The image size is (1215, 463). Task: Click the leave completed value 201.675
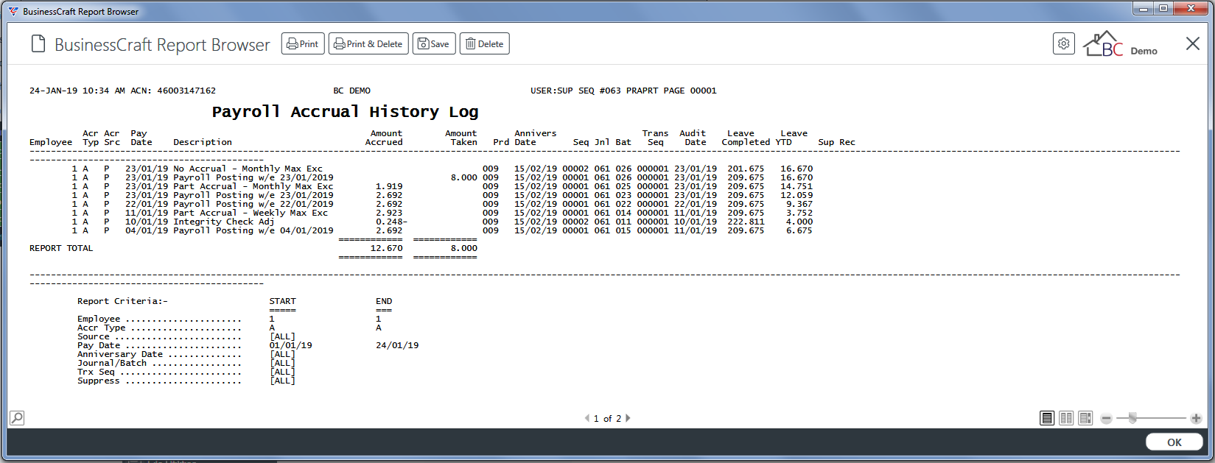(x=746, y=169)
